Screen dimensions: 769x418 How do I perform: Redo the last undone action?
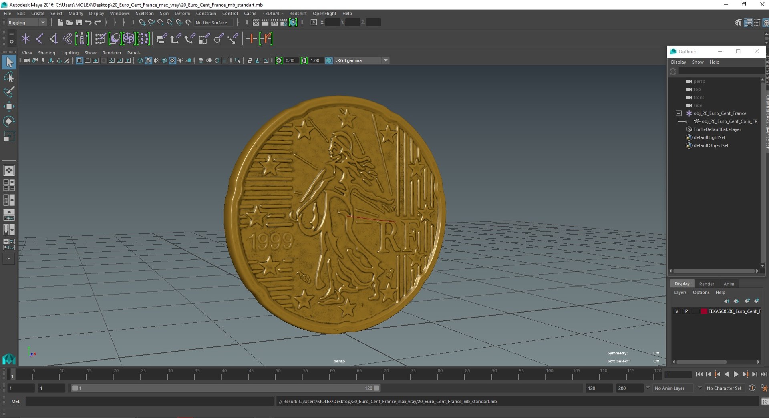98,22
